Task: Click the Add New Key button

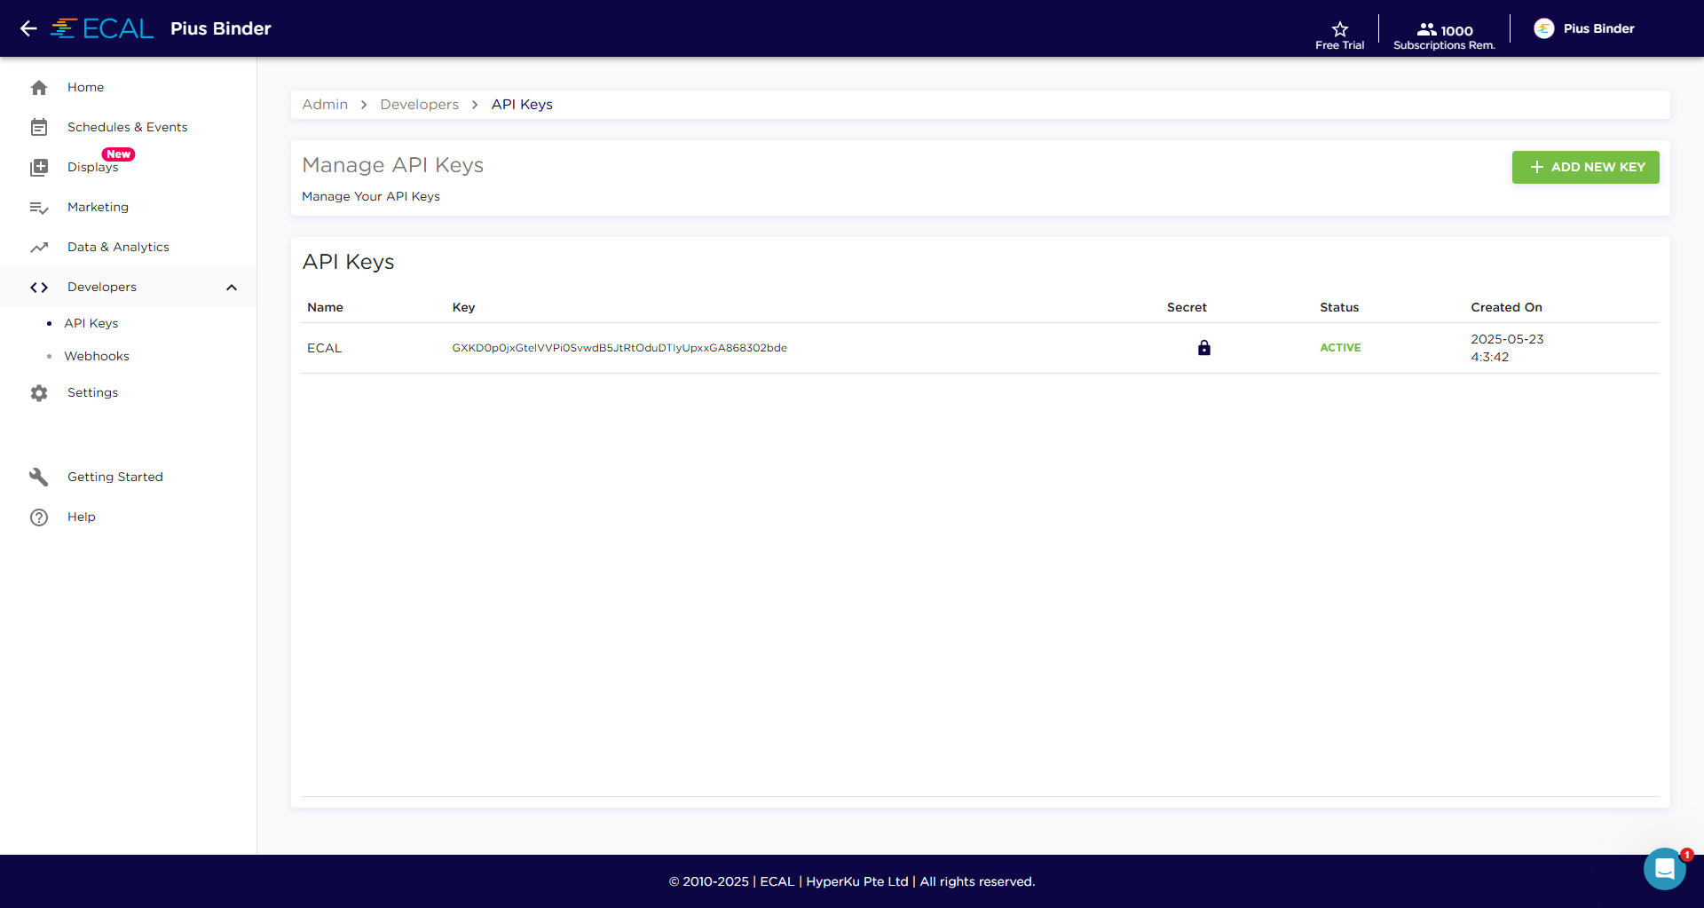Action: click(x=1585, y=167)
